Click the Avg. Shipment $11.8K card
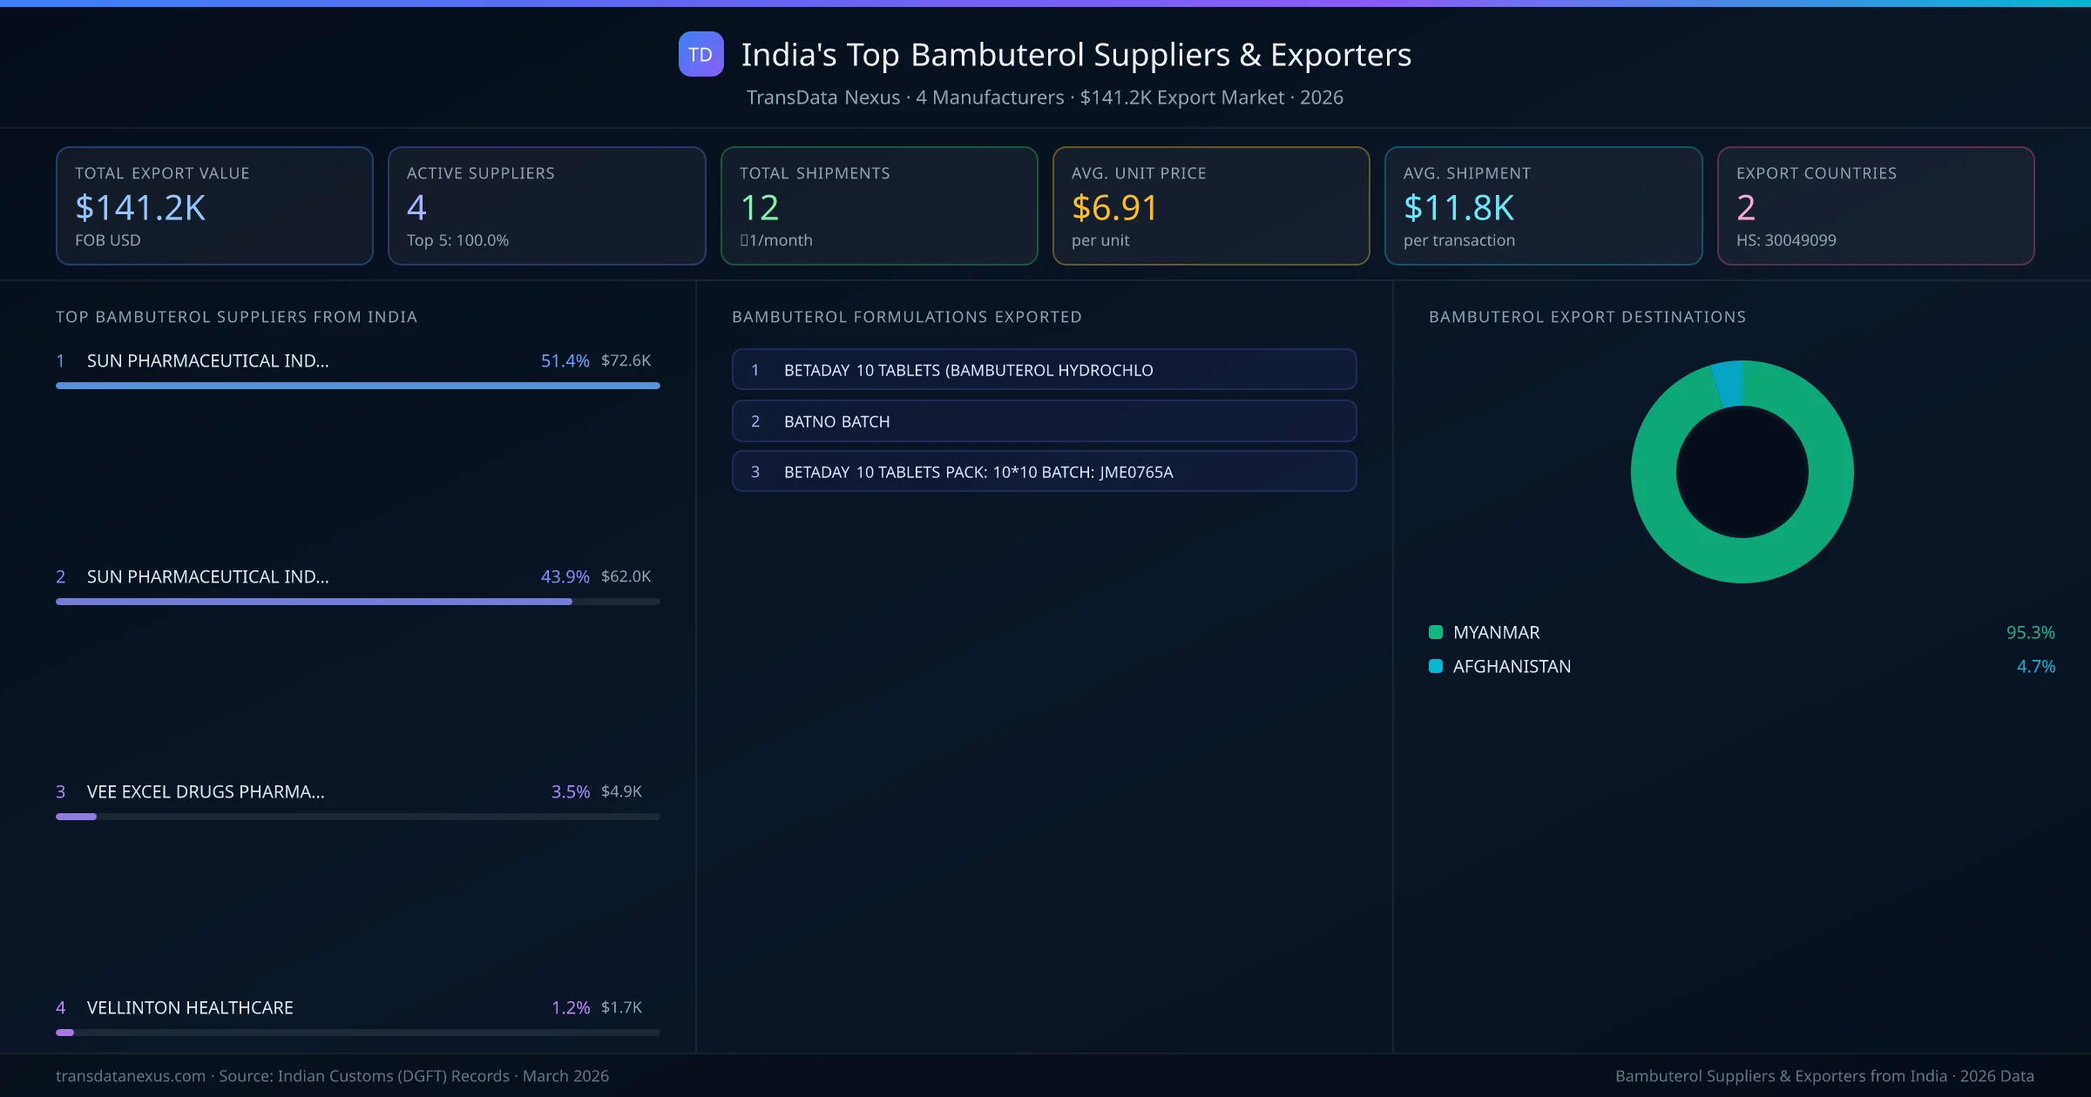Image resolution: width=2091 pixels, height=1097 pixels. point(1543,205)
